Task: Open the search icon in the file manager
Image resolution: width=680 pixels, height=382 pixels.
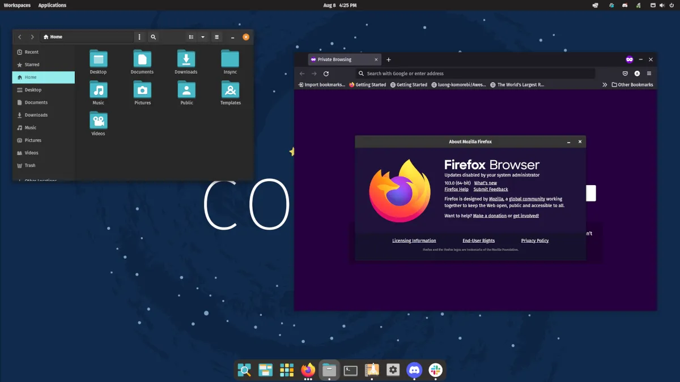Action: pyautogui.click(x=153, y=36)
